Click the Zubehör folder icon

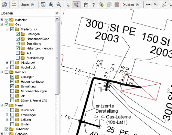[x=11, y=129]
